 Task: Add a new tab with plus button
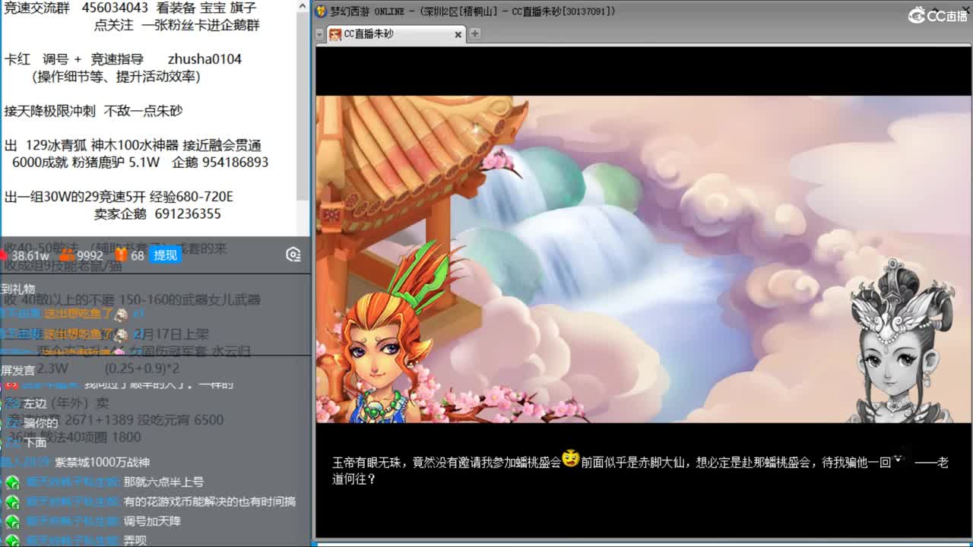(475, 33)
